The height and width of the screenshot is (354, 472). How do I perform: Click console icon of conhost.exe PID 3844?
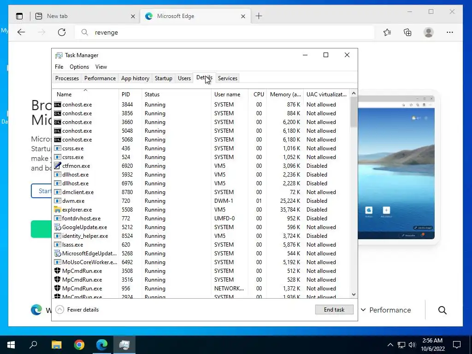pos(58,105)
